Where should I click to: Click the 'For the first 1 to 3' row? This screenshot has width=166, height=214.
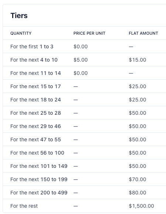(x=84, y=46)
